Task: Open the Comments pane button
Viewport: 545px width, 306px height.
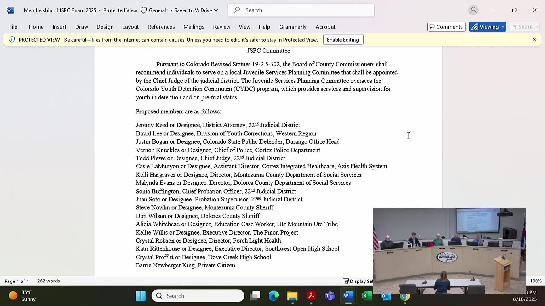Action: 446,27
